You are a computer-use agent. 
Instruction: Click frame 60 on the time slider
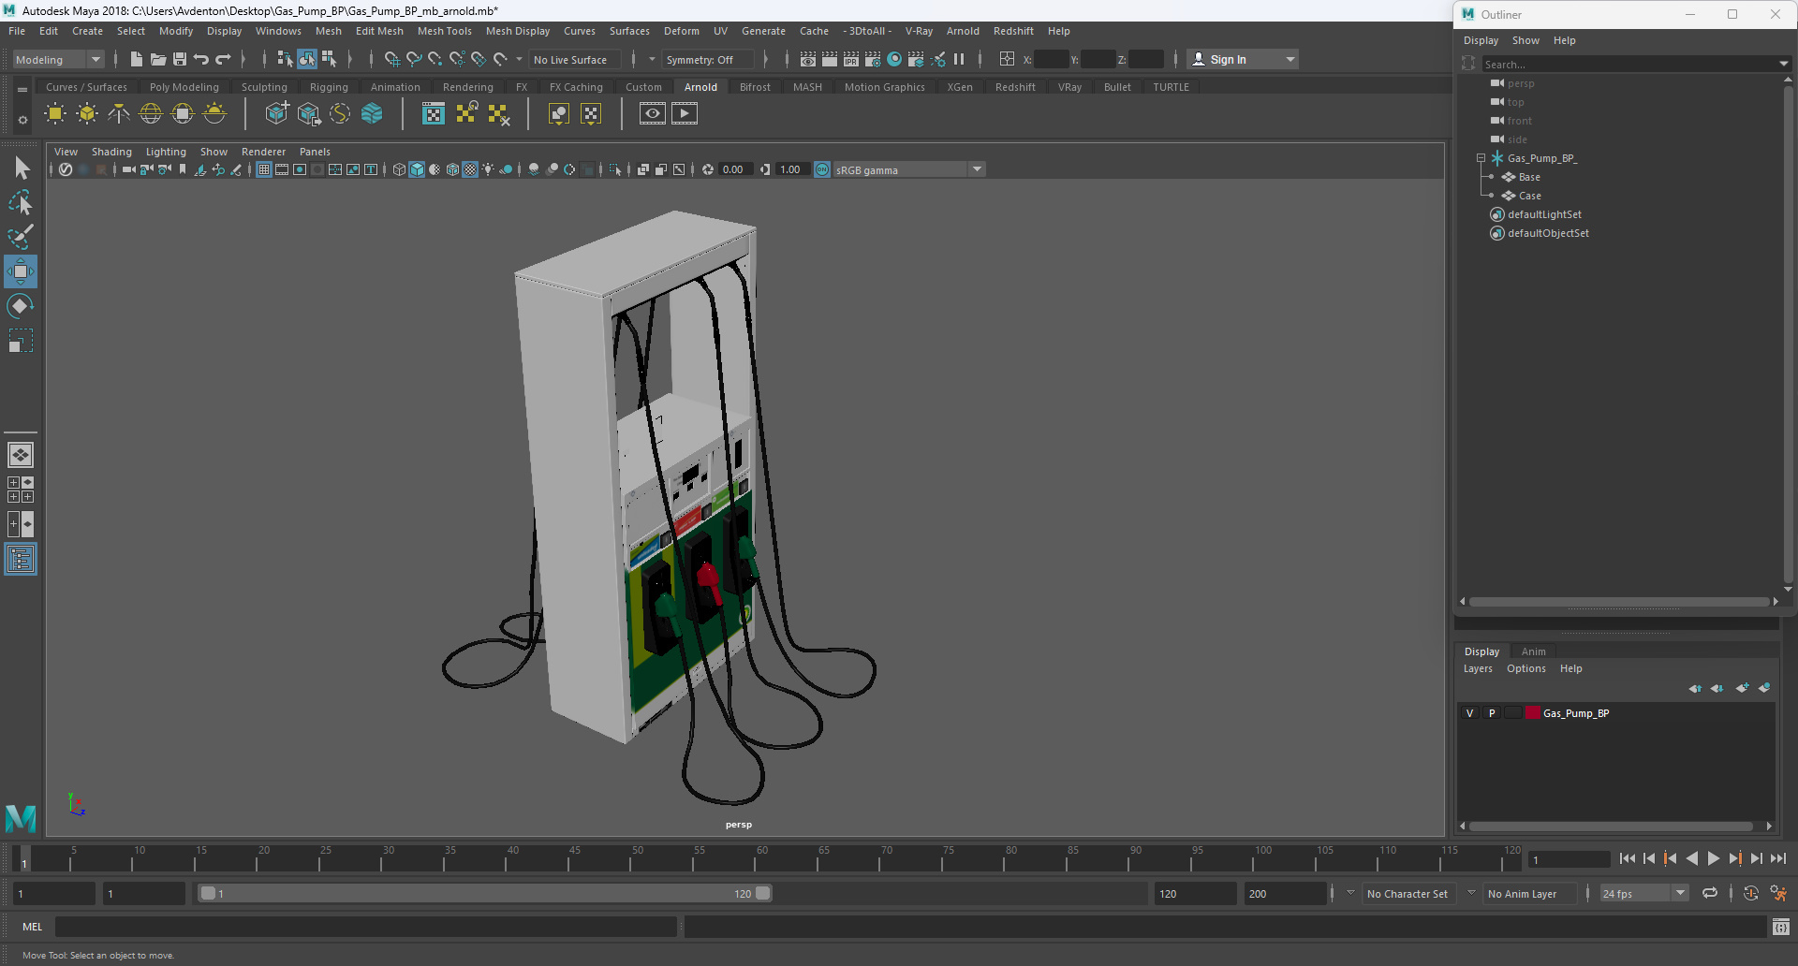(762, 859)
